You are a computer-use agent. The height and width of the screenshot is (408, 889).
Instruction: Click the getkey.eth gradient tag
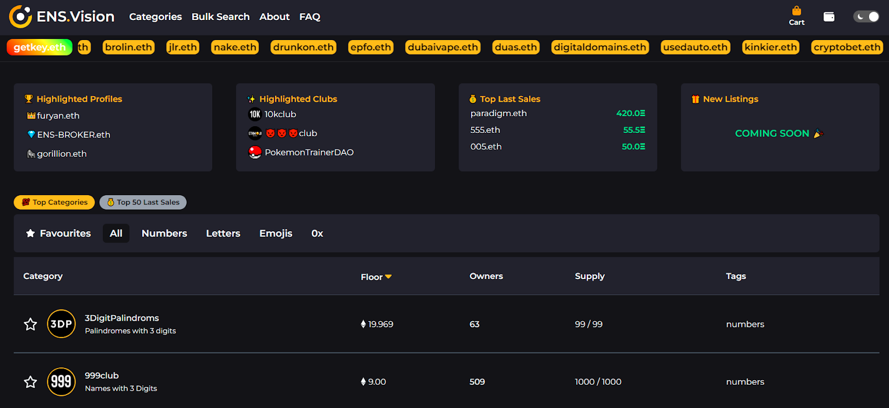point(39,47)
